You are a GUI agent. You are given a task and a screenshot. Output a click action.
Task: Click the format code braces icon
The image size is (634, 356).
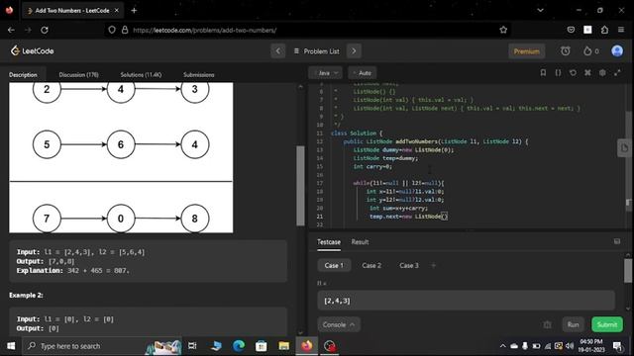point(558,72)
